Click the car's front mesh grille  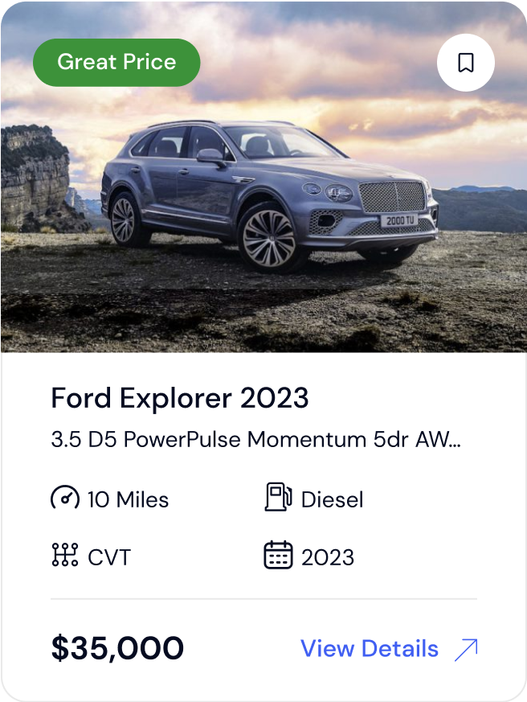click(392, 196)
